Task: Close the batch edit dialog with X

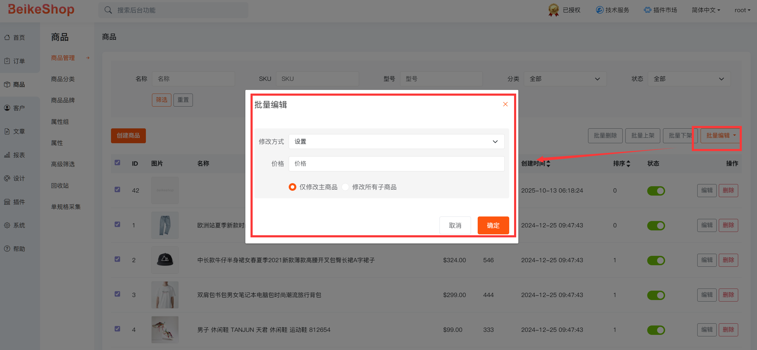Action: click(x=505, y=104)
